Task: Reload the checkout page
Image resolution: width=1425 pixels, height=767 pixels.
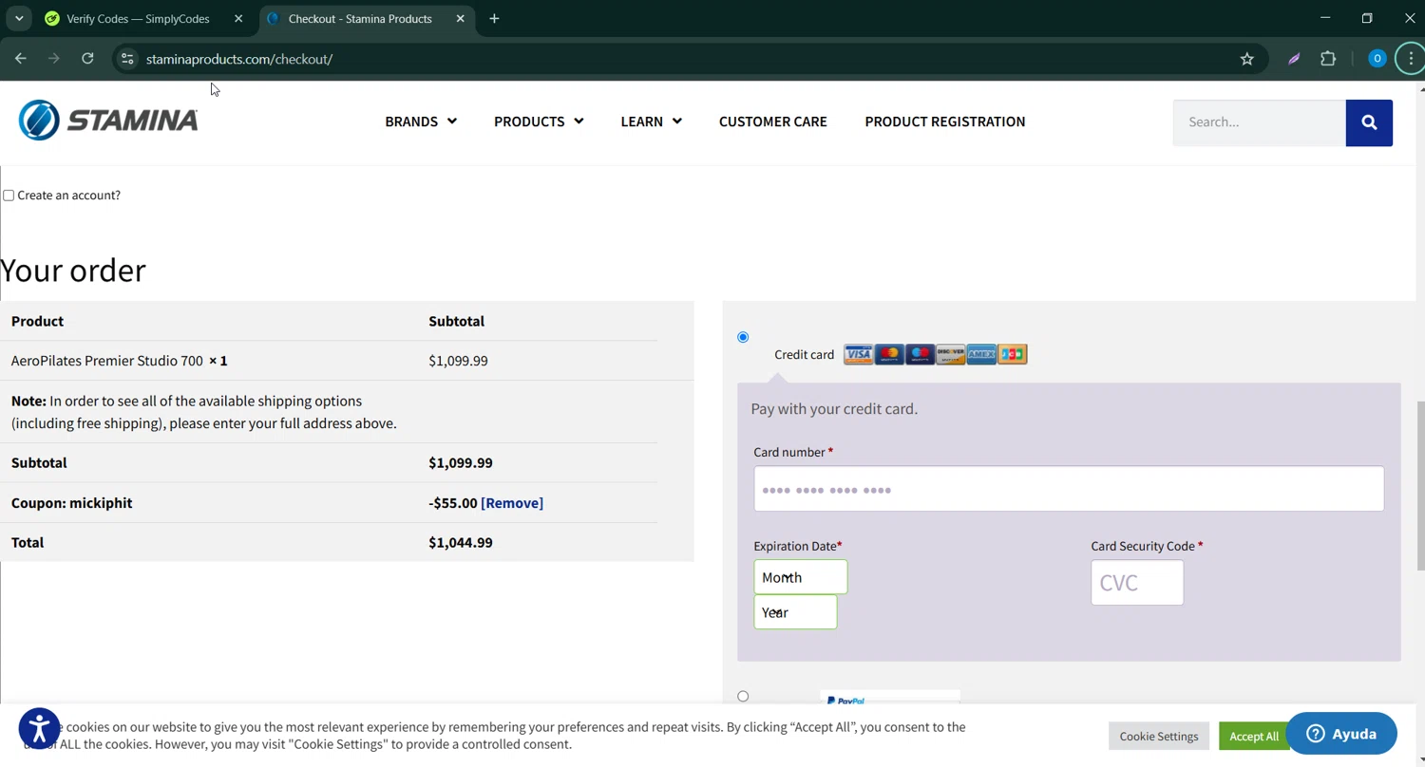Action: click(x=87, y=59)
